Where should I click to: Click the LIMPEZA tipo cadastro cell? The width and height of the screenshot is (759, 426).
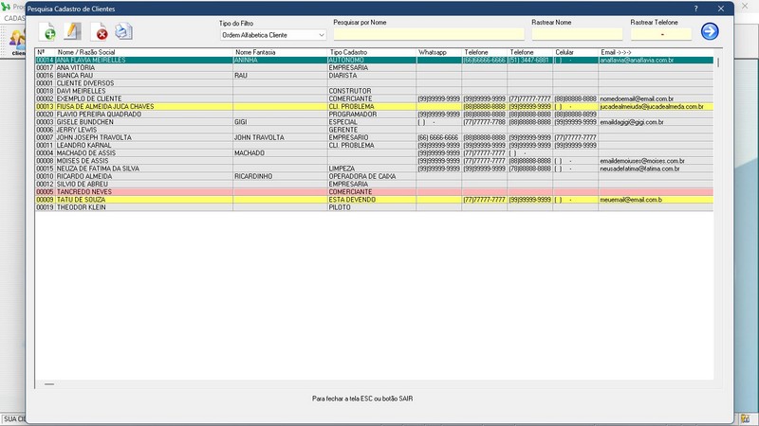tap(372, 169)
